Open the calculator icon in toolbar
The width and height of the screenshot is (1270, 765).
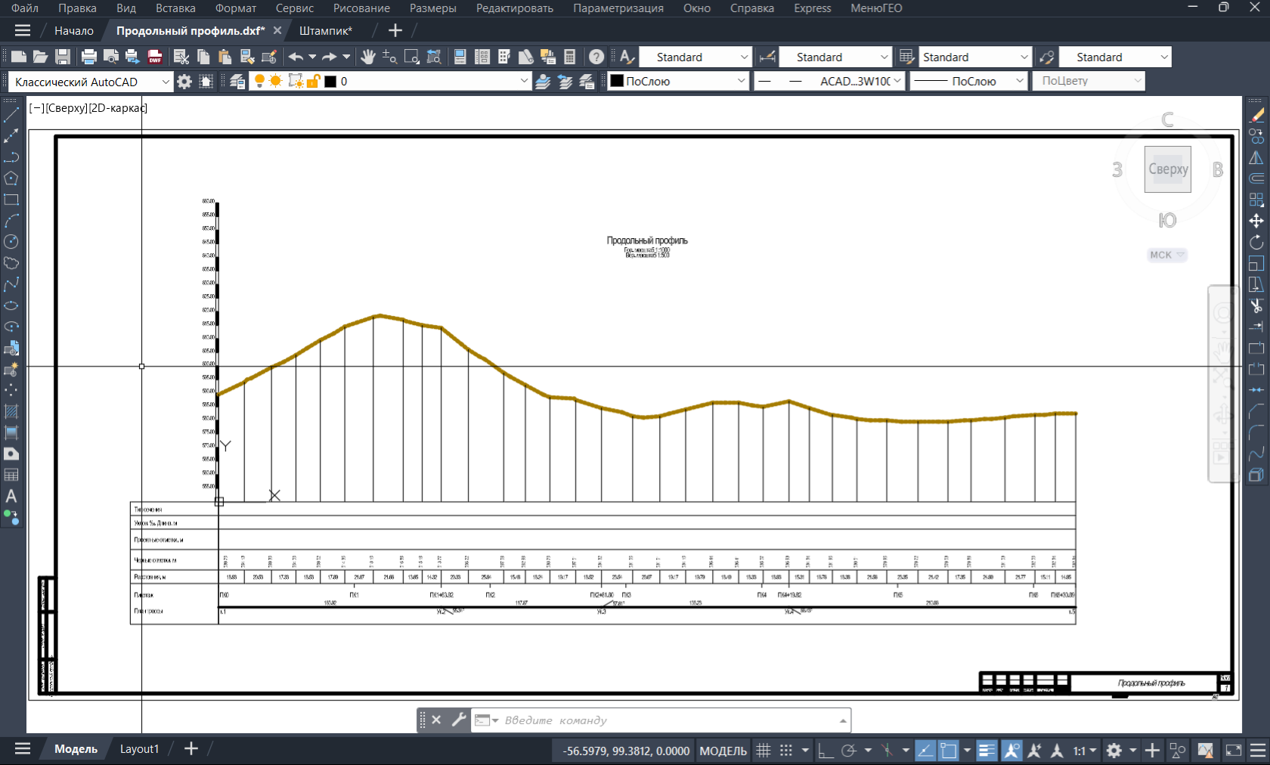570,57
